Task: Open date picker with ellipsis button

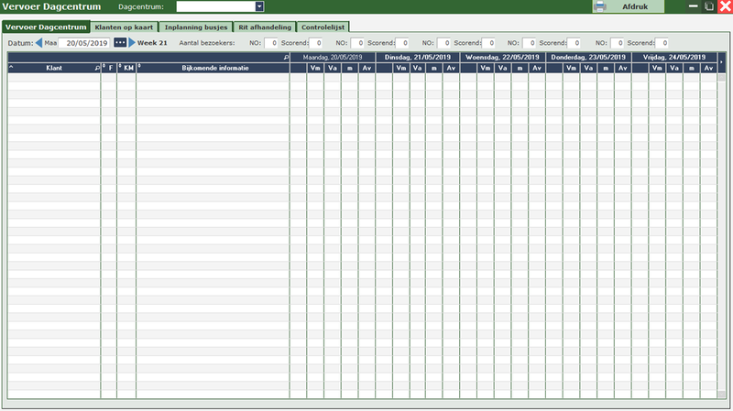Action: 120,43
